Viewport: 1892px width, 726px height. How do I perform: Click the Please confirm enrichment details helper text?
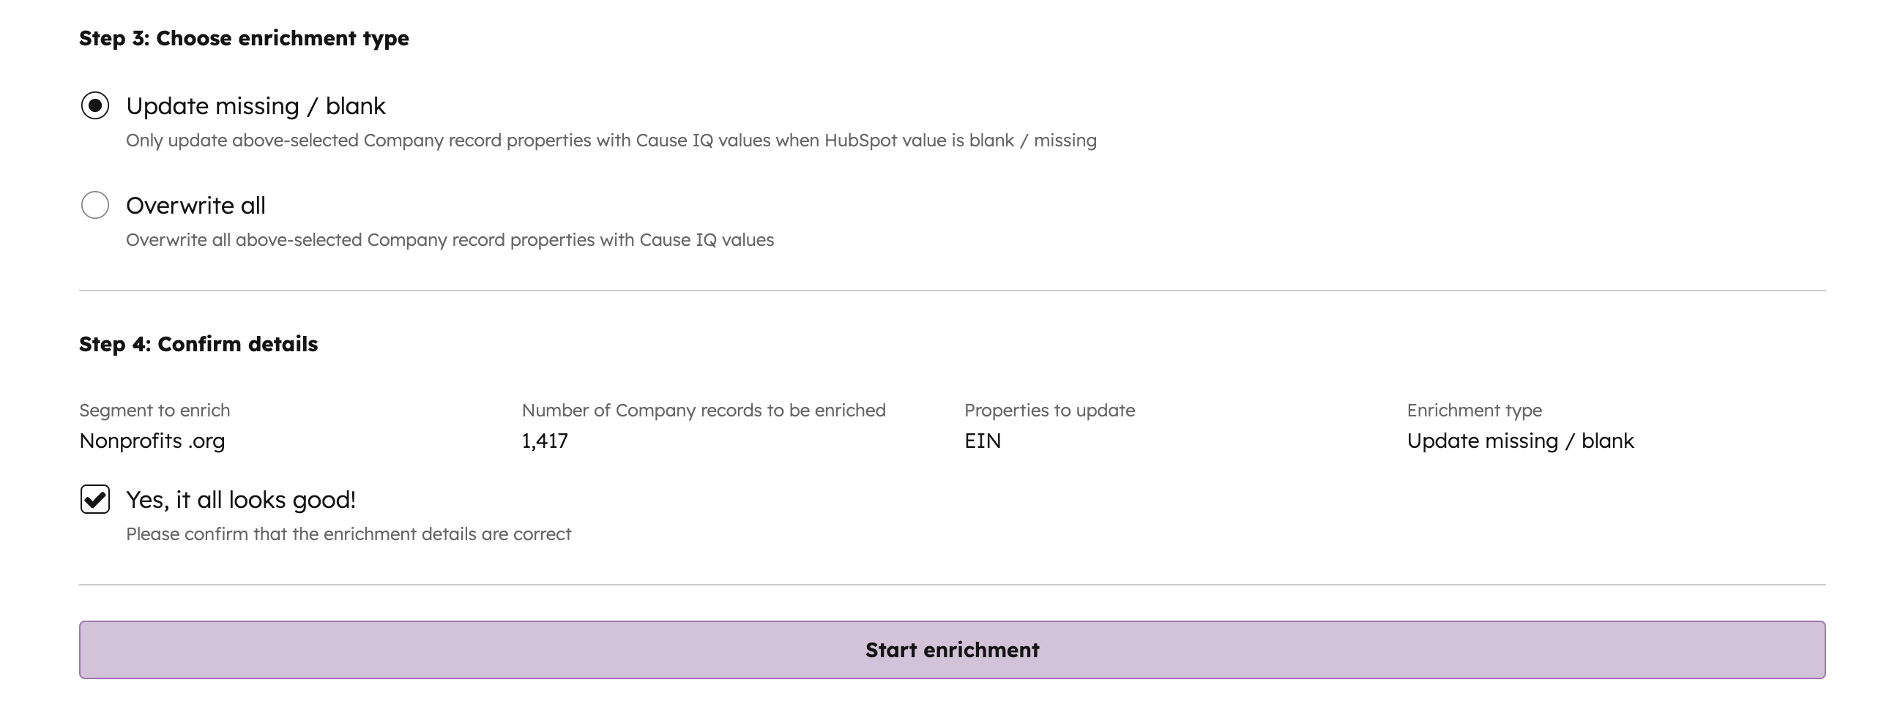[x=348, y=534]
